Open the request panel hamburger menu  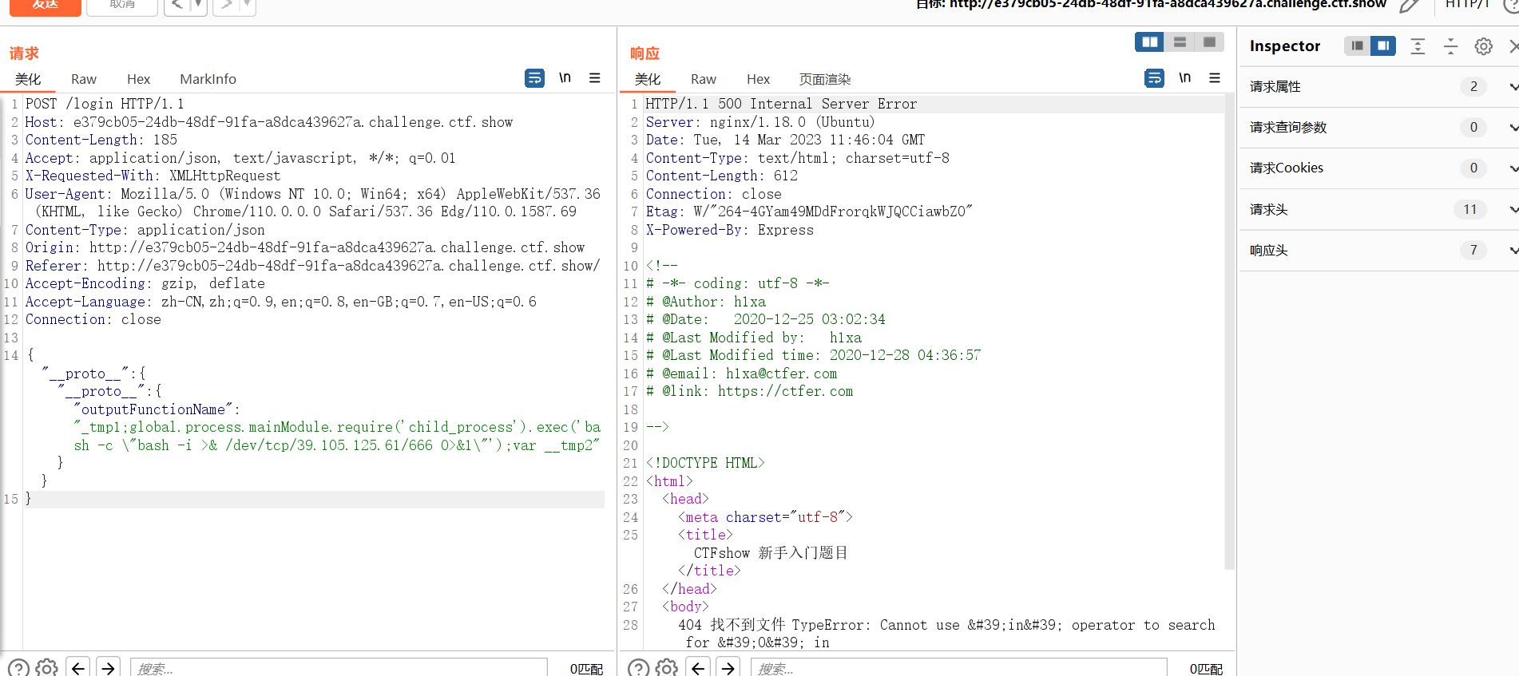click(595, 77)
